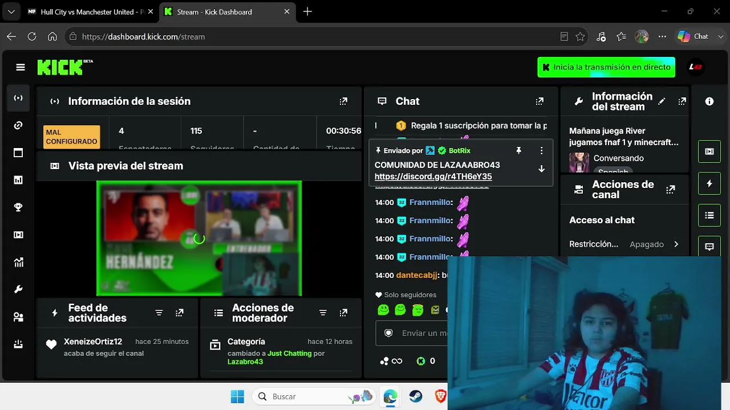Open the wrench settings icon in left sidebar

click(x=18, y=289)
